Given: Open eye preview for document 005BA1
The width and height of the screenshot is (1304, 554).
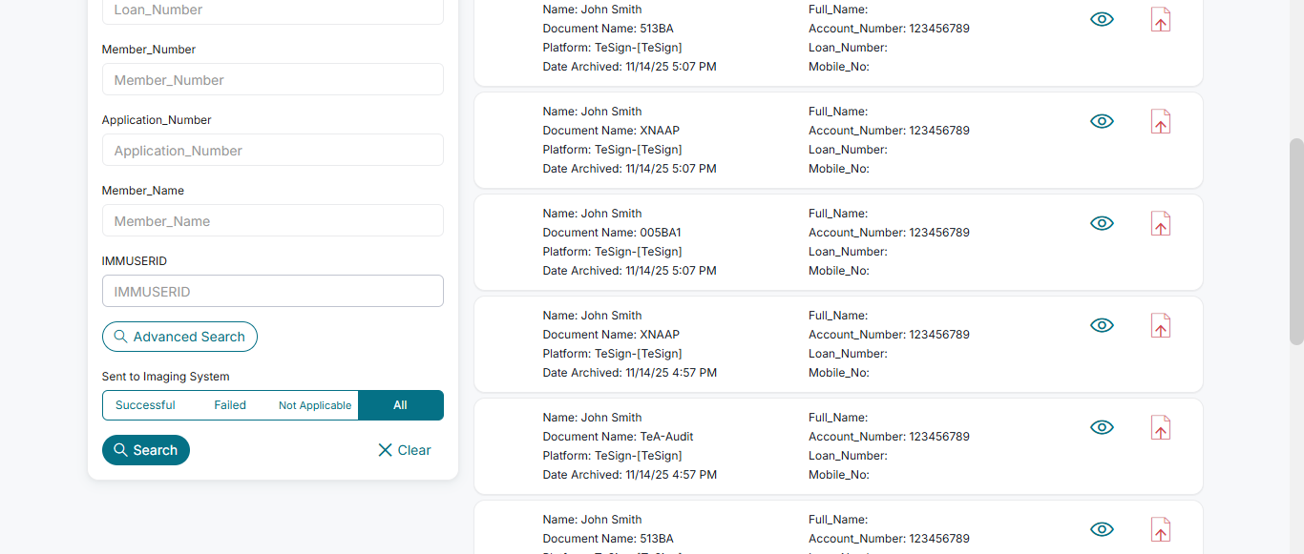Looking at the screenshot, I should 1102,223.
